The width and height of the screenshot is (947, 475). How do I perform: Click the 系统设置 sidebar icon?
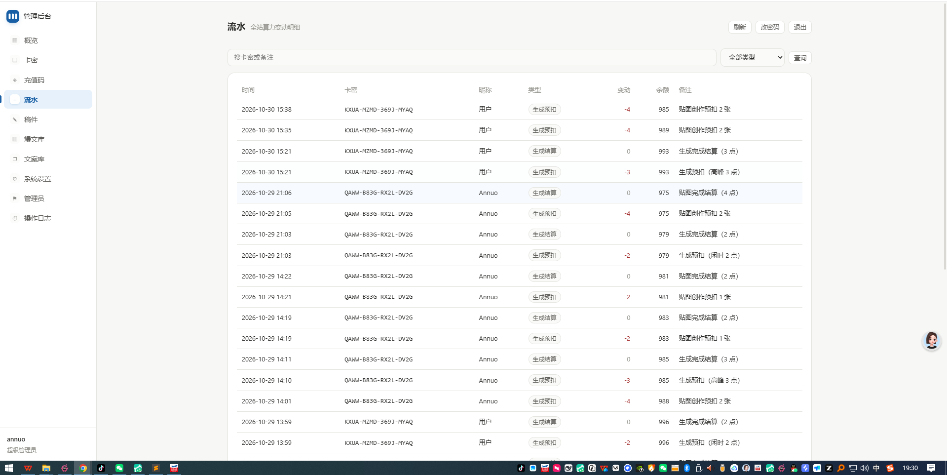[x=15, y=179]
